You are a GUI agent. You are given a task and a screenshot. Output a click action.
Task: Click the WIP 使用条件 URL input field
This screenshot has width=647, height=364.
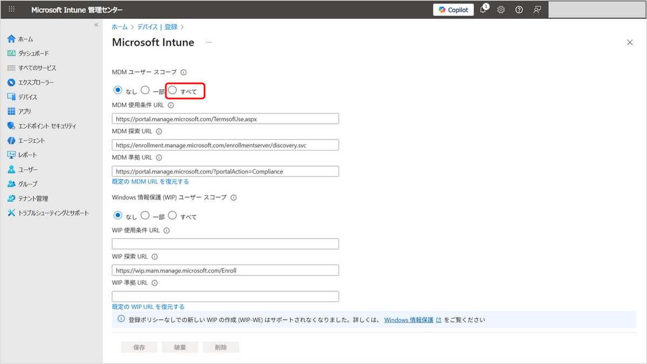coord(225,244)
